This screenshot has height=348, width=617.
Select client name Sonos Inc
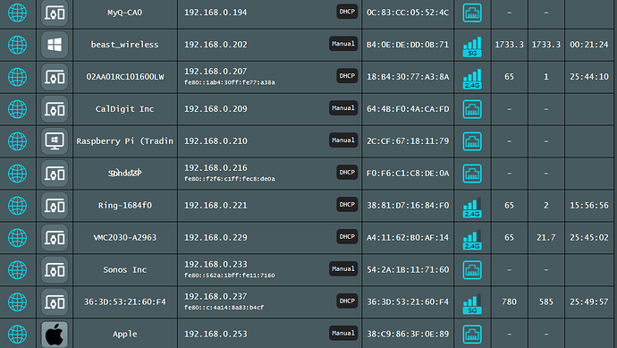pos(124,269)
